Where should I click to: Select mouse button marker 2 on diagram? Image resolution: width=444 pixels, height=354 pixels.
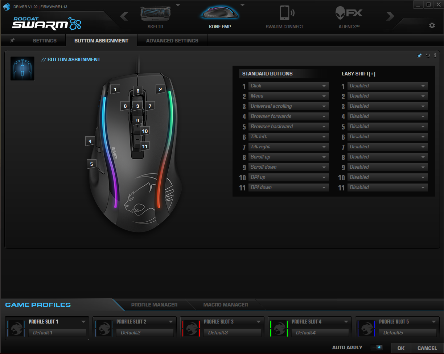point(160,89)
